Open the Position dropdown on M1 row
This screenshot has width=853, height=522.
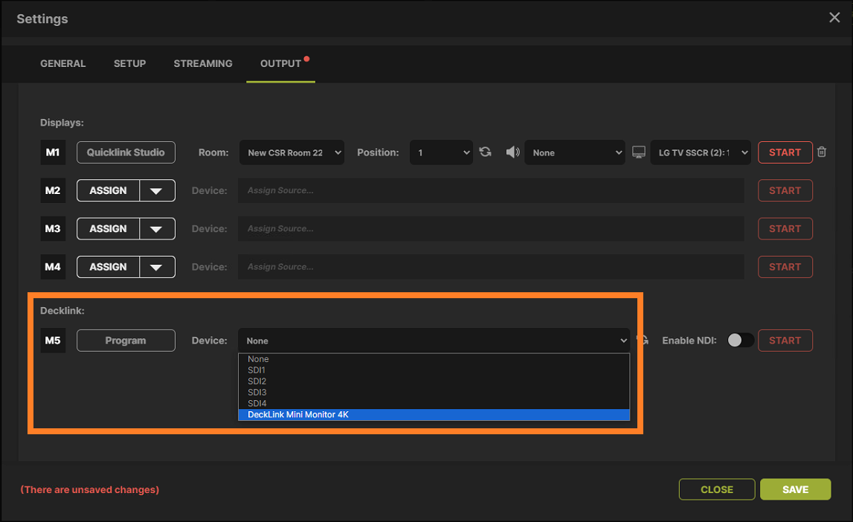[x=441, y=152]
